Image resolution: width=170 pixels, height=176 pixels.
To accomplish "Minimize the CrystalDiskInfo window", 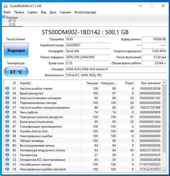I will (140, 6).
